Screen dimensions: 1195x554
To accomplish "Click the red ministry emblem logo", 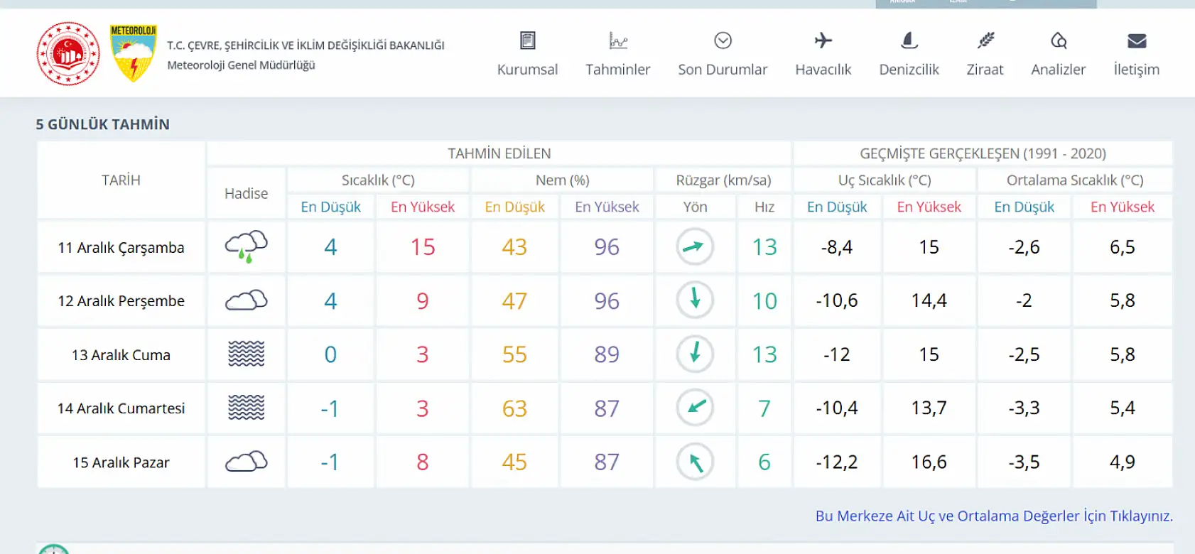I will click(68, 53).
